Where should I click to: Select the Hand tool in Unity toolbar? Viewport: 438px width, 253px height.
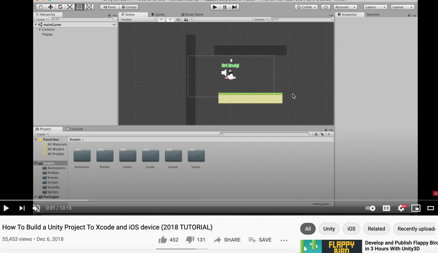point(41,7)
